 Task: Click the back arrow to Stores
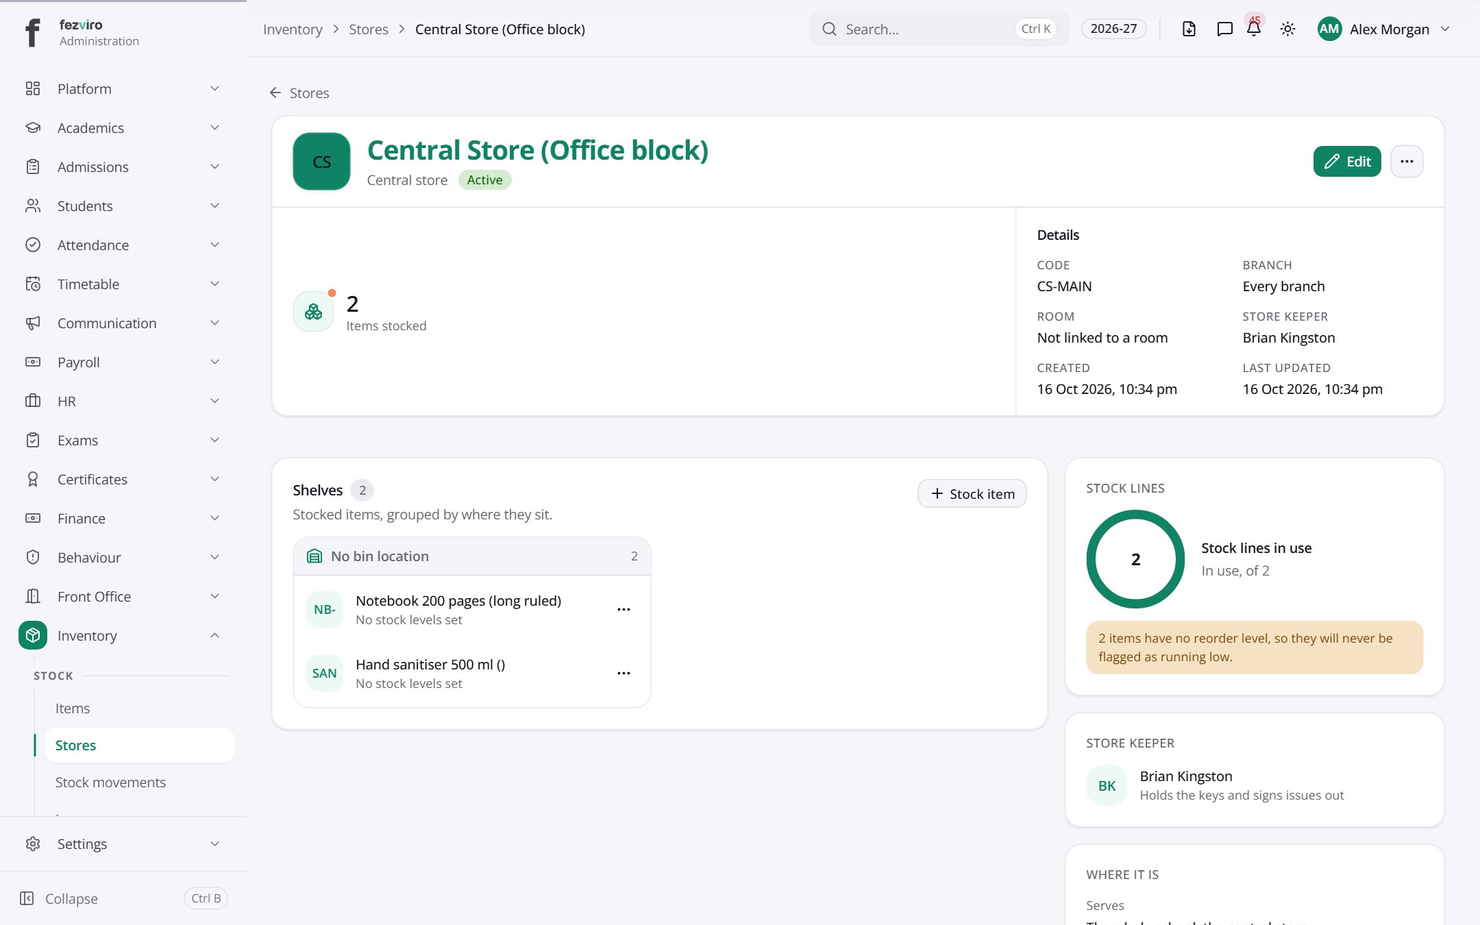[275, 92]
